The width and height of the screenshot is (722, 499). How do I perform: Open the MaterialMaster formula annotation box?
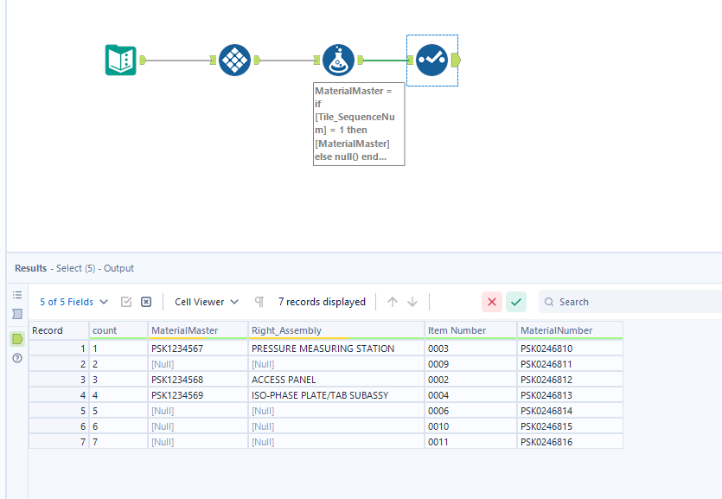(x=359, y=124)
